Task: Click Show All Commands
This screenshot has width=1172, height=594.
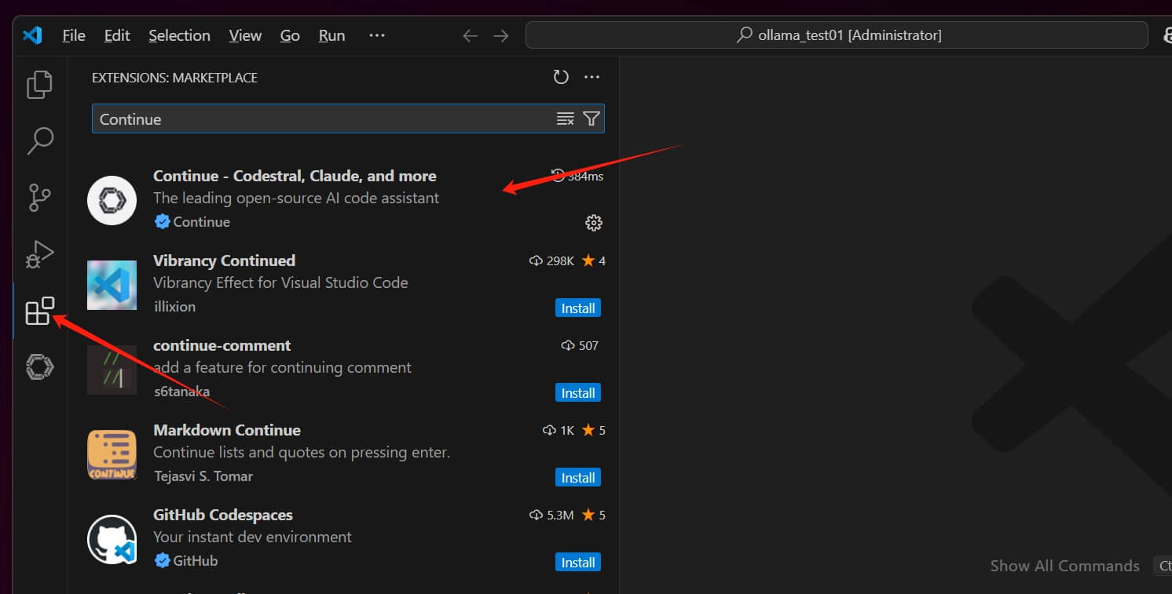Action: 1064,565
